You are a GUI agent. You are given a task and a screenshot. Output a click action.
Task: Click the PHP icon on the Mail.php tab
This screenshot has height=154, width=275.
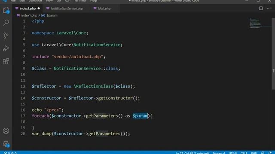tap(95, 9)
